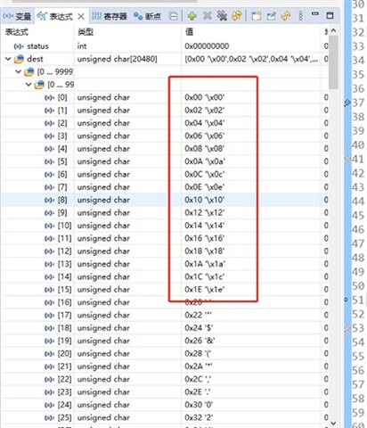Collapse the [0 ... 9999] group

coord(19,71)
